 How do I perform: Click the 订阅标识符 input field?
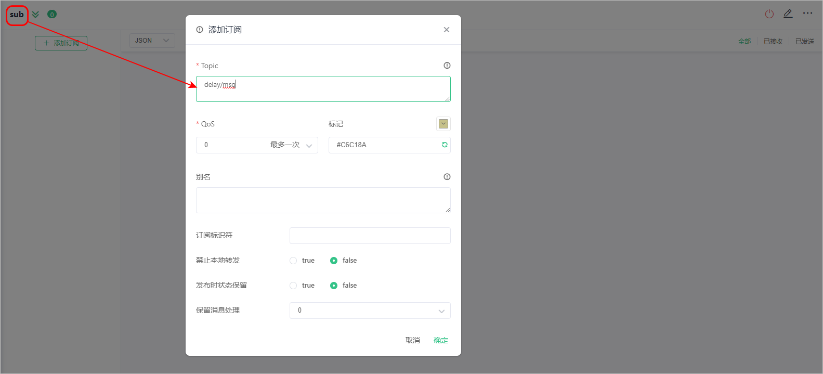tap(370, 236)
